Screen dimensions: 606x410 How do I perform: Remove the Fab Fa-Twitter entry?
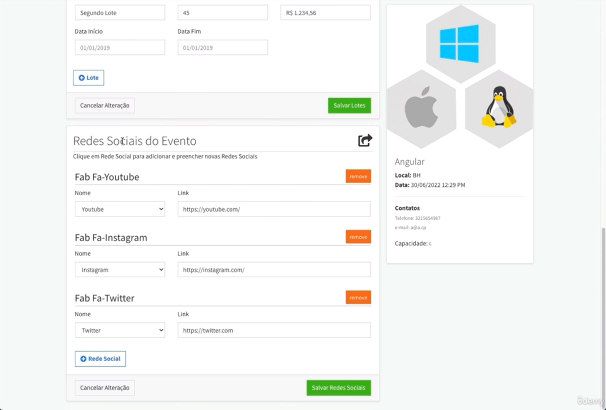click(x=358, y=298)
